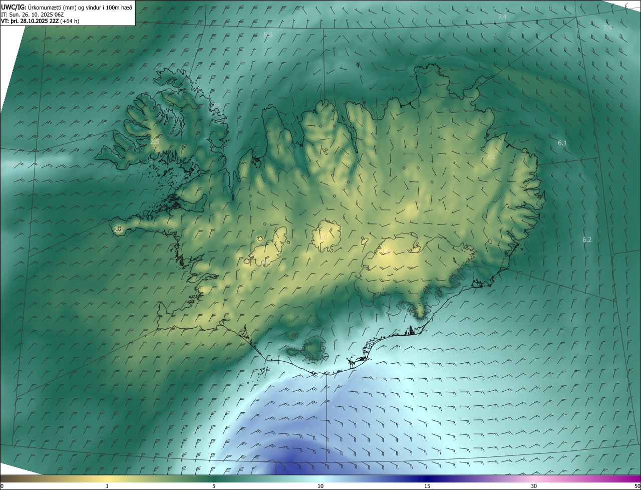Click the 7.4 value label on the map
641x490 pixels.
(x=502, y=17)
